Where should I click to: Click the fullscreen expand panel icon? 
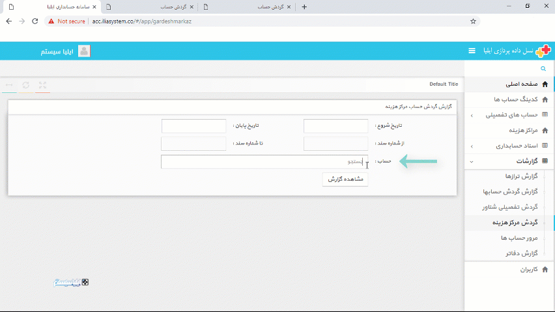pos(42,84)
